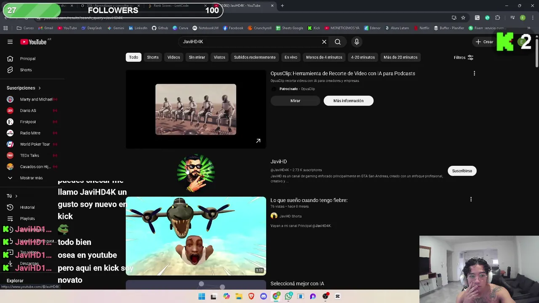Open File Explorer from the taskbar
This screenshot has width=539, height=303.
click(239, 296)
